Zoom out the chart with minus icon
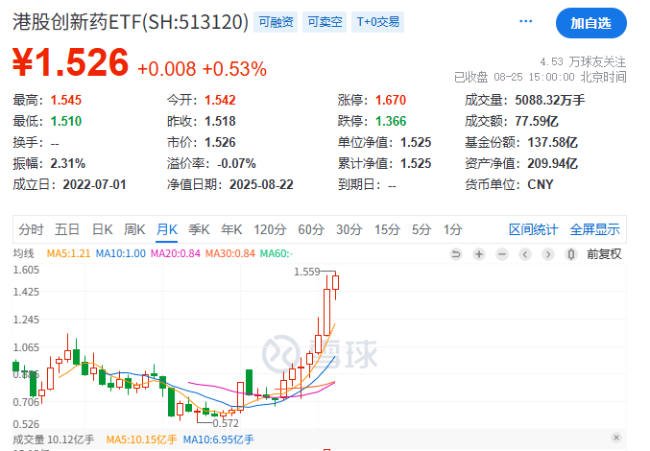The image size is (650, 451). tap(502, 254)
